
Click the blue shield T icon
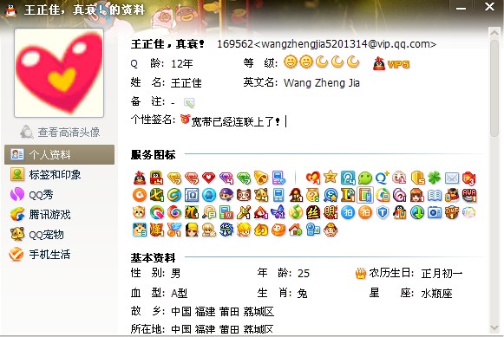click(x=383, y=212)
